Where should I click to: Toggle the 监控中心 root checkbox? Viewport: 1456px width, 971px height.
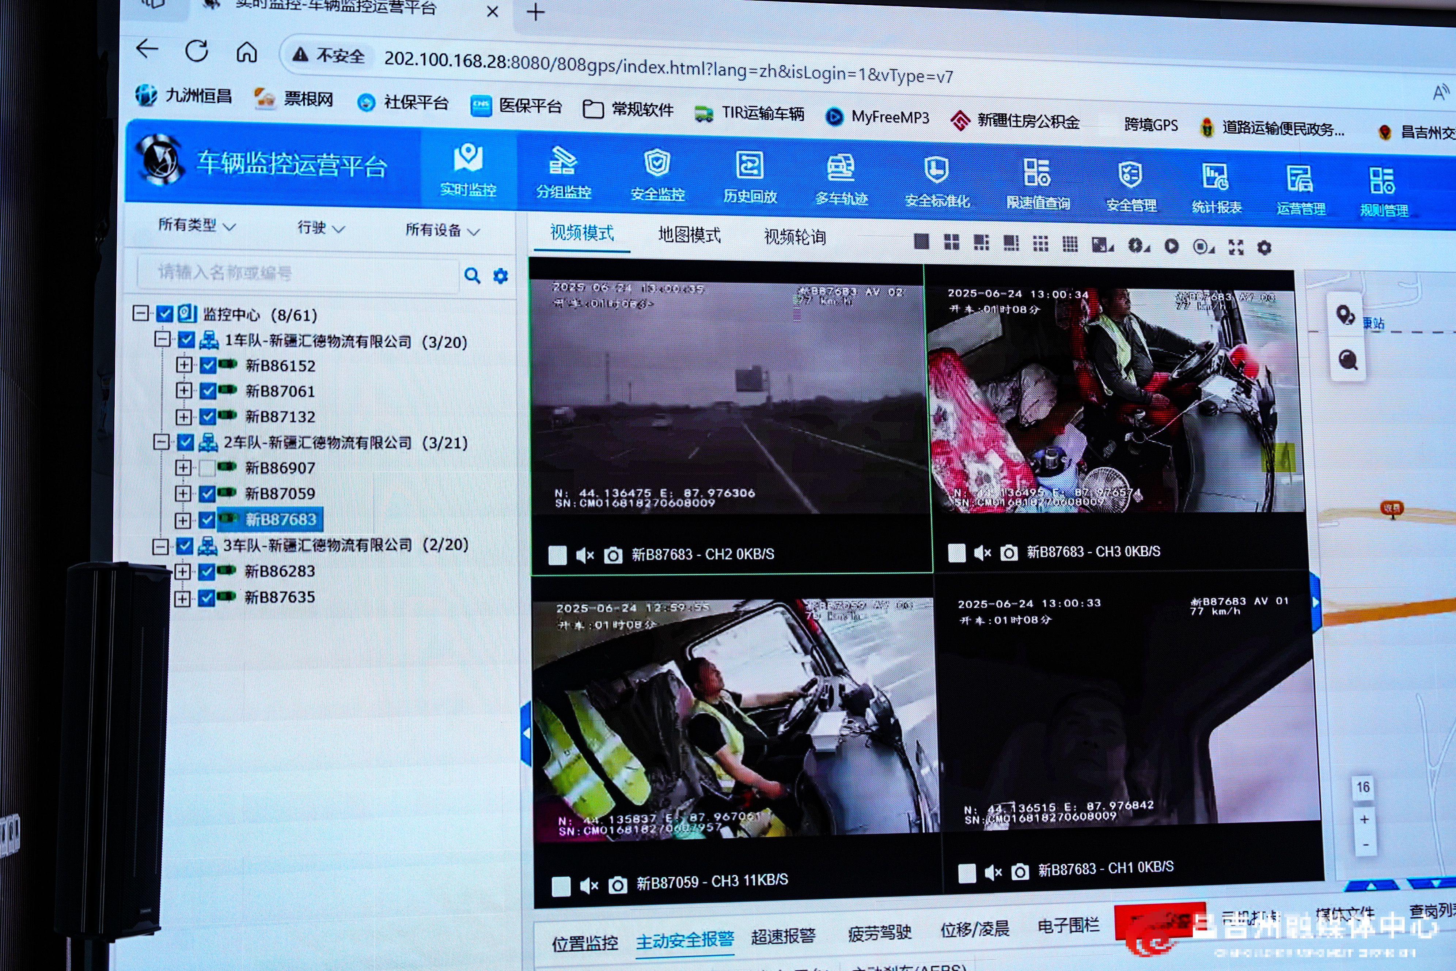point(164,314)
